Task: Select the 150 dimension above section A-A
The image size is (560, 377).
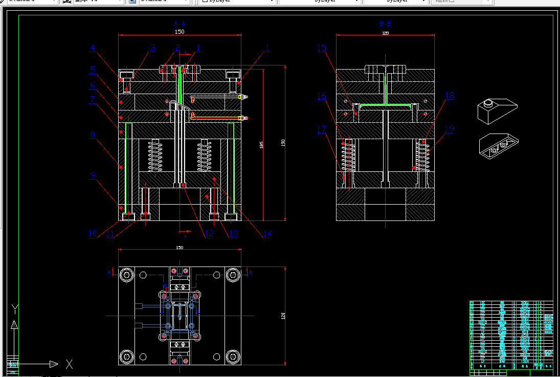Action: pyautogui.click(x=180, y=32)
